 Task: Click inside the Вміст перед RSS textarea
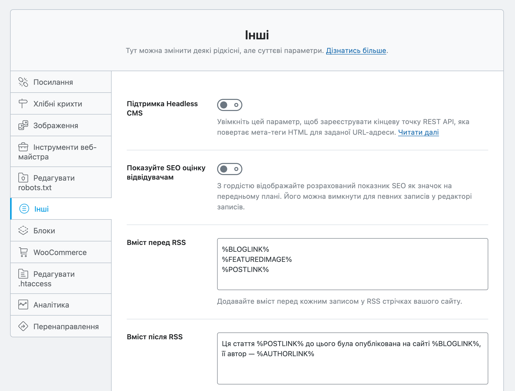[x=352, y=264]
